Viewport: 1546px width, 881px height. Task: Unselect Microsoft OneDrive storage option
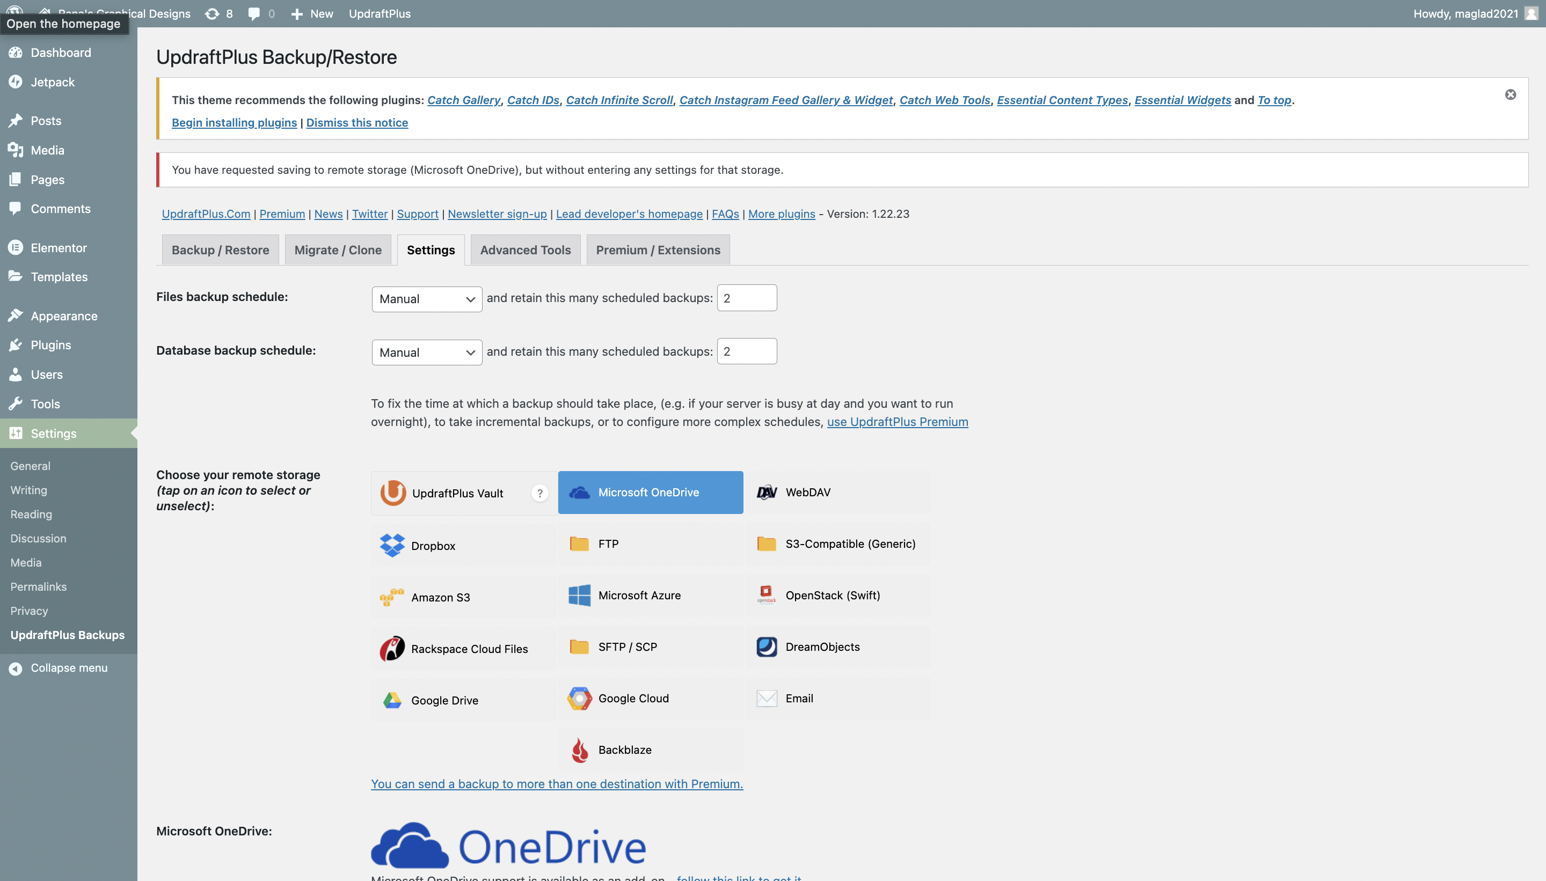click(x=650, y=493)
